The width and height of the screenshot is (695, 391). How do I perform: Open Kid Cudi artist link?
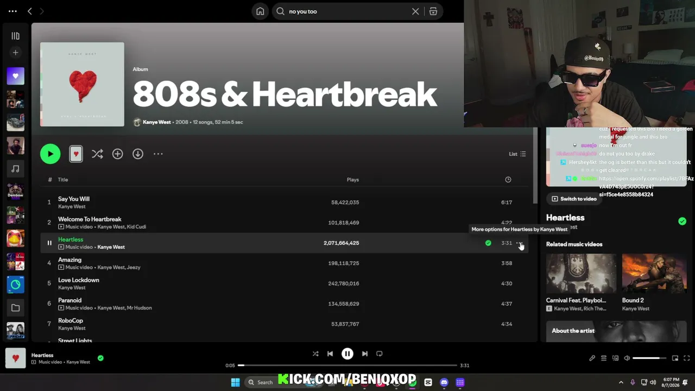pyautogui.click(x=136, y=227)
